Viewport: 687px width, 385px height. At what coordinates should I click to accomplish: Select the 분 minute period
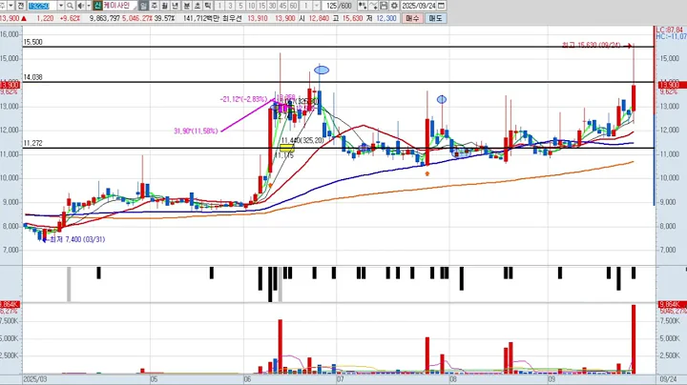tap(187, 6)
